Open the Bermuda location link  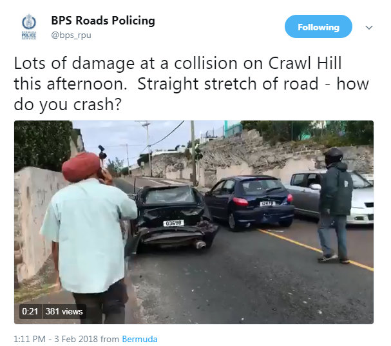pyautogui.click(x=140, y=339)
